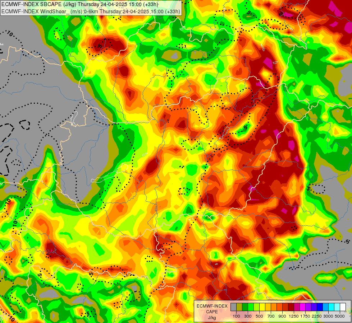Click the "2250" legend value
Image resolution: width=352 pixels, height=323 pixels.
click(317, 316)
